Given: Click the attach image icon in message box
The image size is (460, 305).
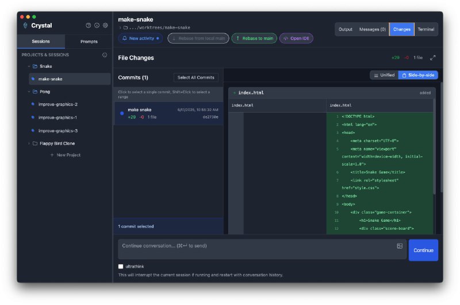Looking at the screenshot, I should tap(400, 246).
